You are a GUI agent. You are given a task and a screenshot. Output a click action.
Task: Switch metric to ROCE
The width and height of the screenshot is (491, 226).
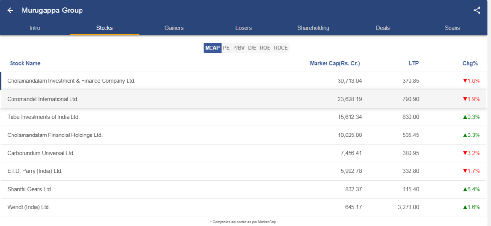[x=281, y=48]
